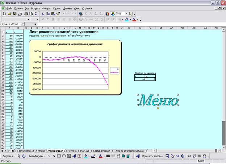Select the Rectangle drawing tool
Viewport: 226px width, 164px height.
[x=59, y=156]
